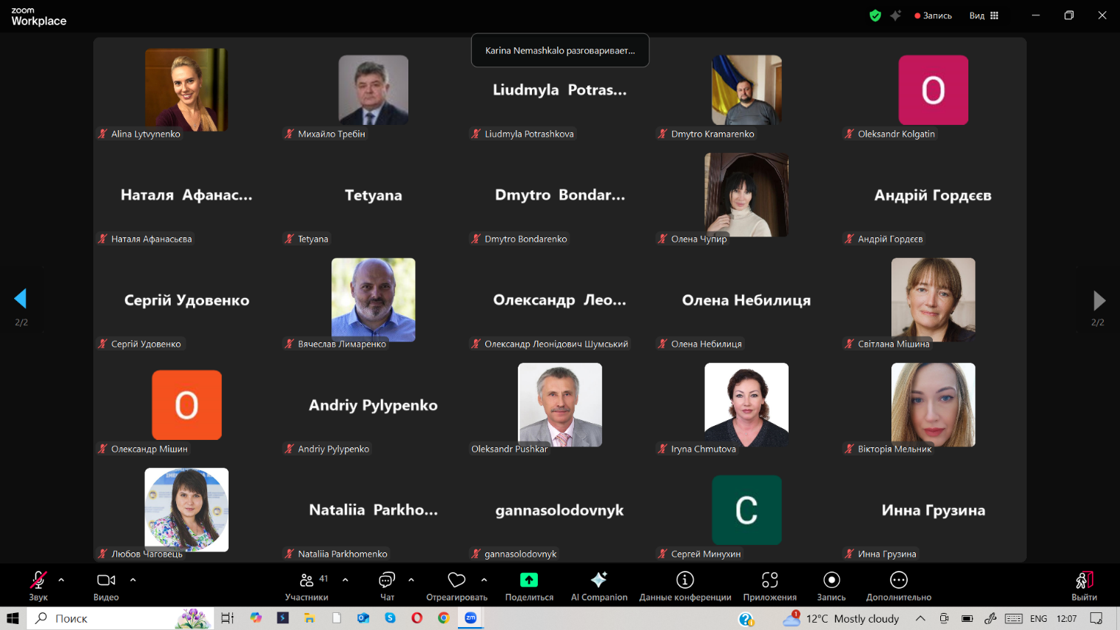This screenshot has width=1120, height=630.
Task: Click the taskbar Поиск search box
Action: [121, 618]
